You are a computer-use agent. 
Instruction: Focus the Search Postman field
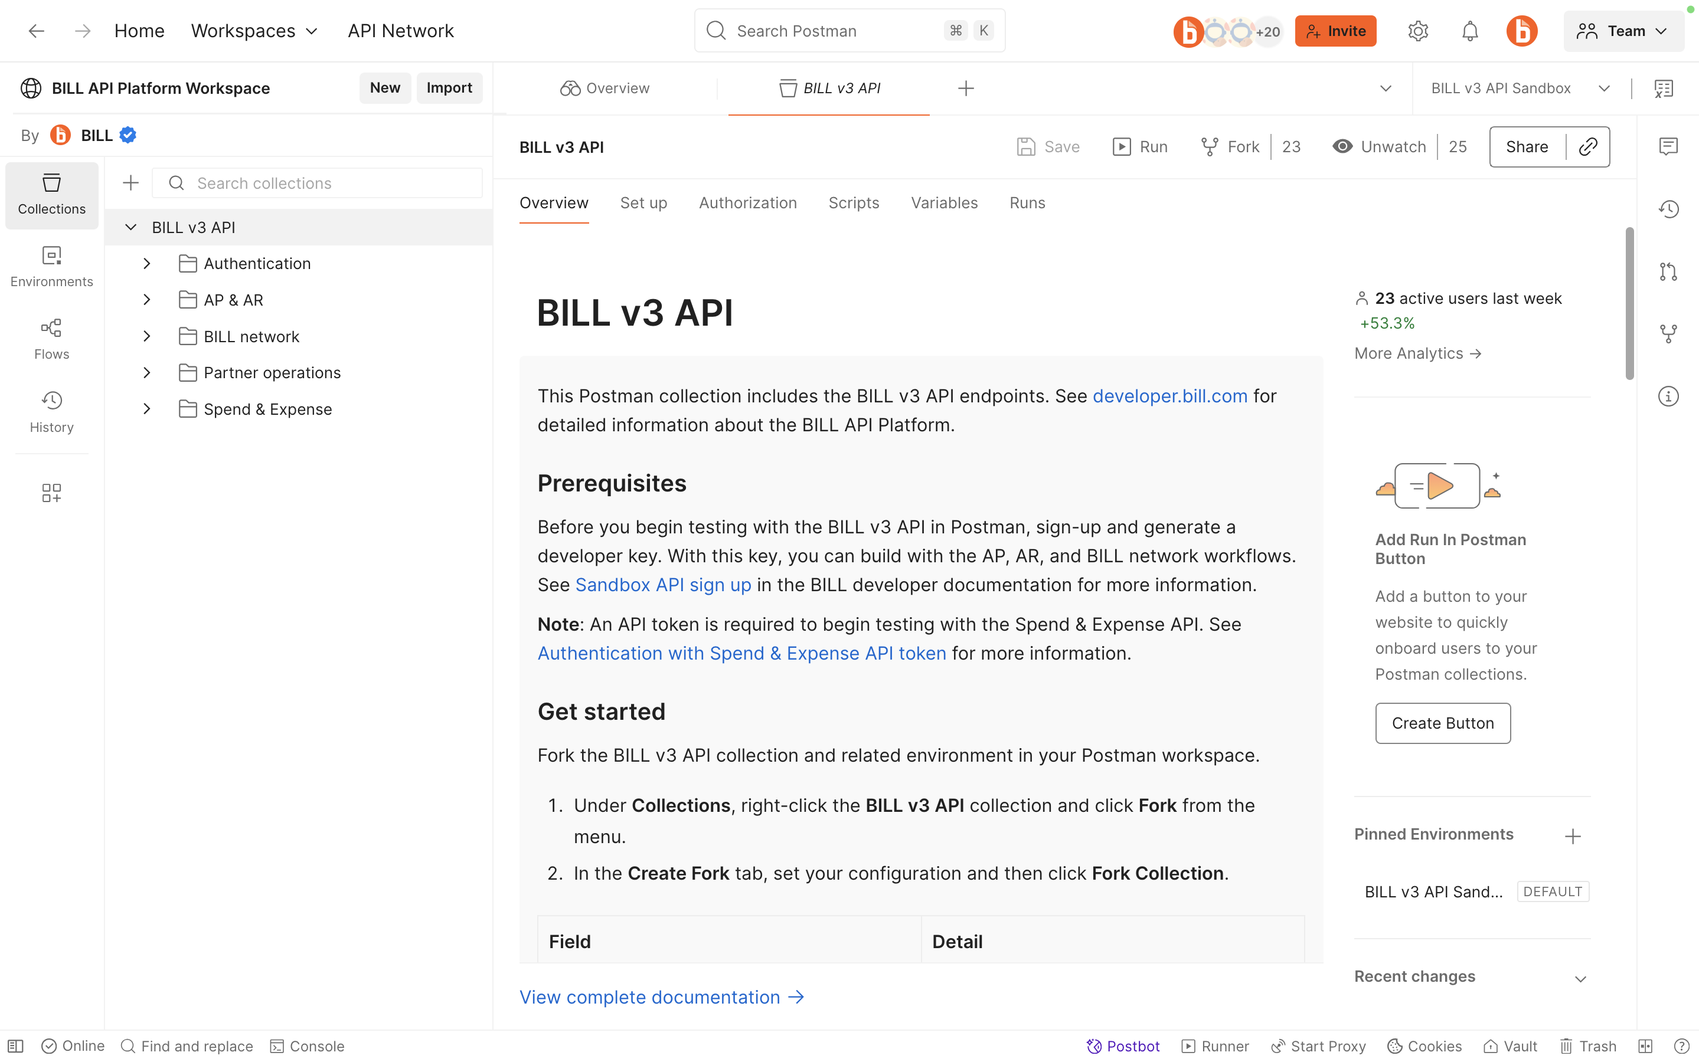tap(849, 31)
